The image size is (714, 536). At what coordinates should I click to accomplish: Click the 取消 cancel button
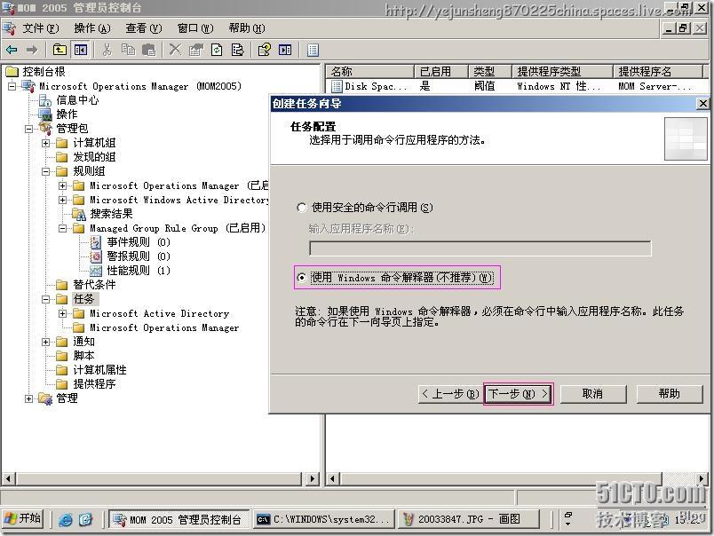pyautogui.click(x=593, y=394)
